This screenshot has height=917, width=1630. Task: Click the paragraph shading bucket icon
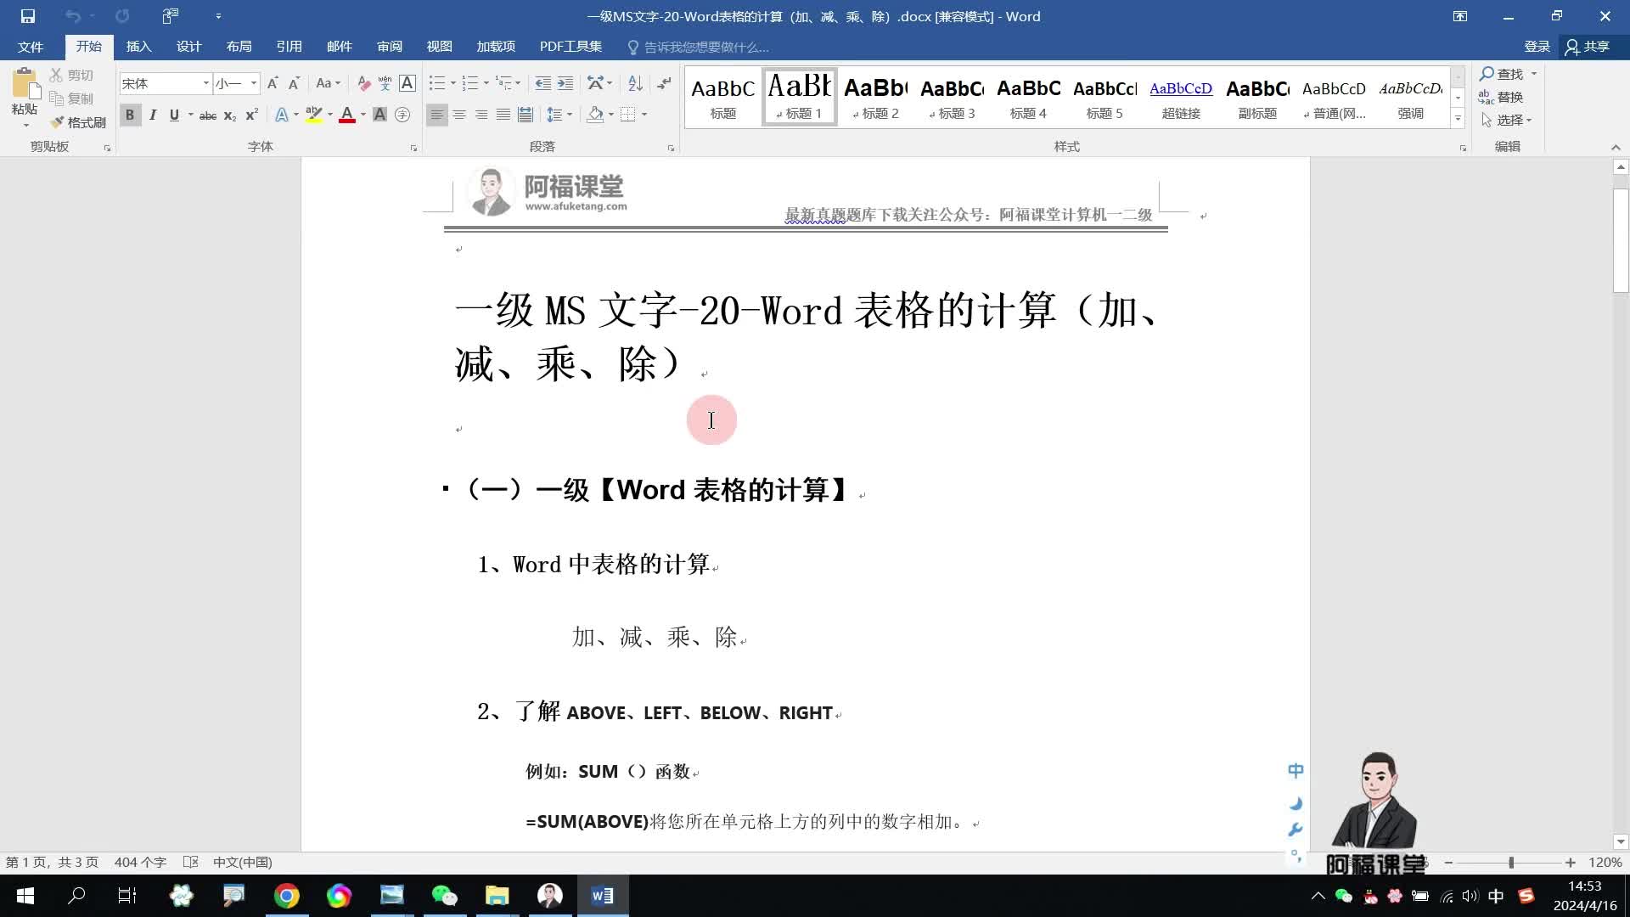(x=595, y=115)
